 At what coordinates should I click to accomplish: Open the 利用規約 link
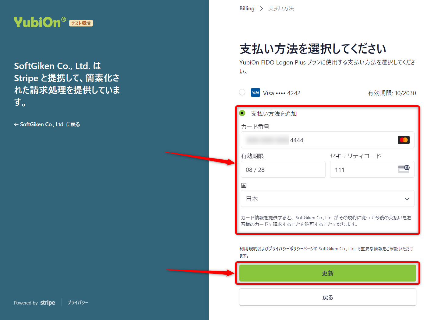coord(248,249)
